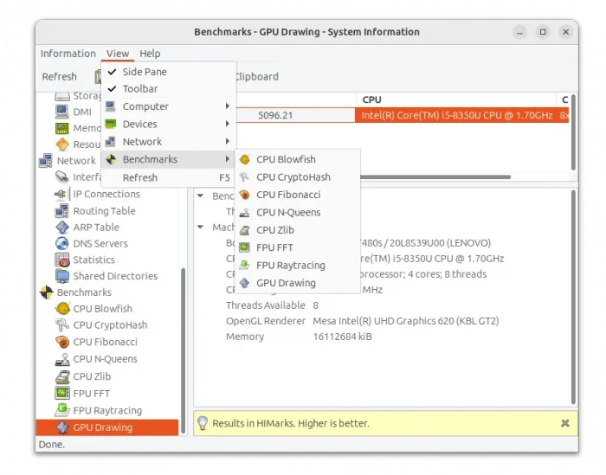Select the FPU Raytracing label in sidebar

107,410
